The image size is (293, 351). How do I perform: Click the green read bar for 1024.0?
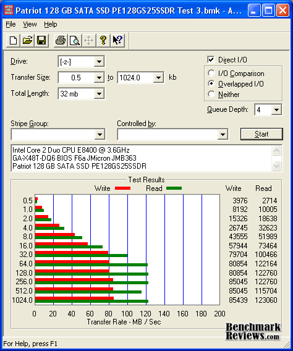coord(91,302)
